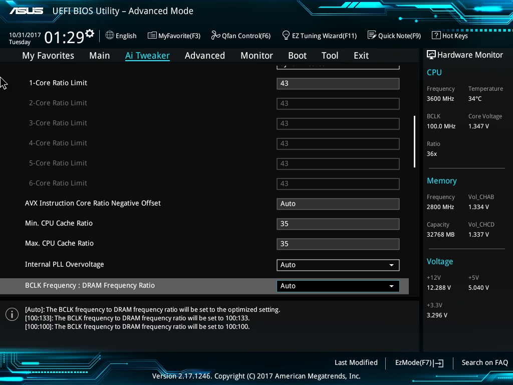Click the settings list scrollbar thumb
The height and width of the screenshot is (385, 513).
pos(414,141)
